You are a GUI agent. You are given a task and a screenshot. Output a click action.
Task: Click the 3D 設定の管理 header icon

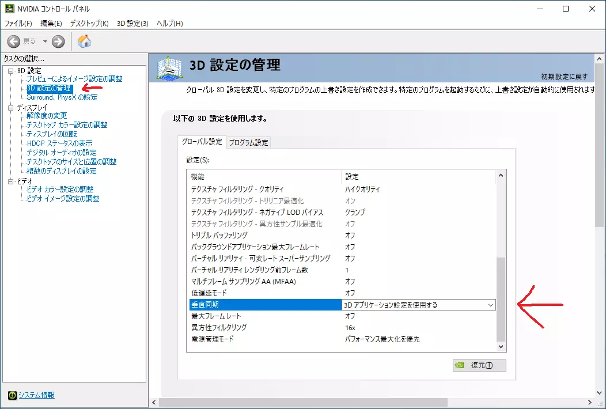[x=169, y=69]
